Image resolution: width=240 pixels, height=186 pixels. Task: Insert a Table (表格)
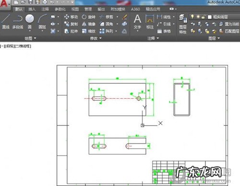(164, 31)
